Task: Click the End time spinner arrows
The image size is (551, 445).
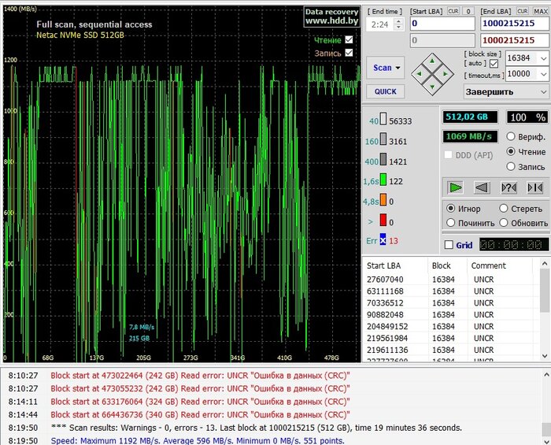Action: click(x=398, y=24)
